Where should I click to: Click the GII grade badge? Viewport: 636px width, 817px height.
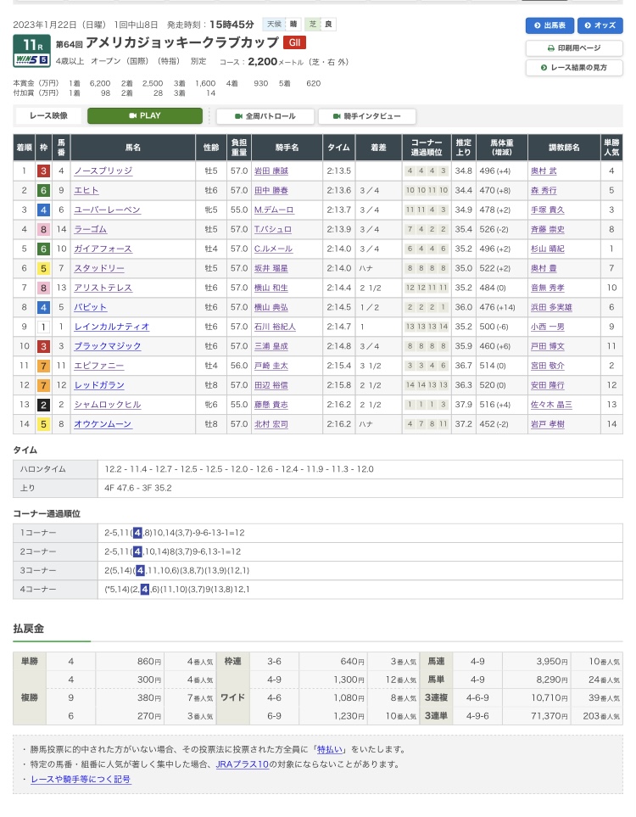tap(294, 42)
